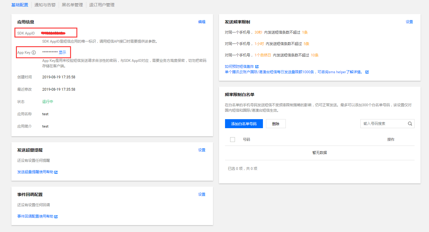Focus the 输入号码搜索 search field
This screenshot has width=429, height=232.
[x=384, y=124]
